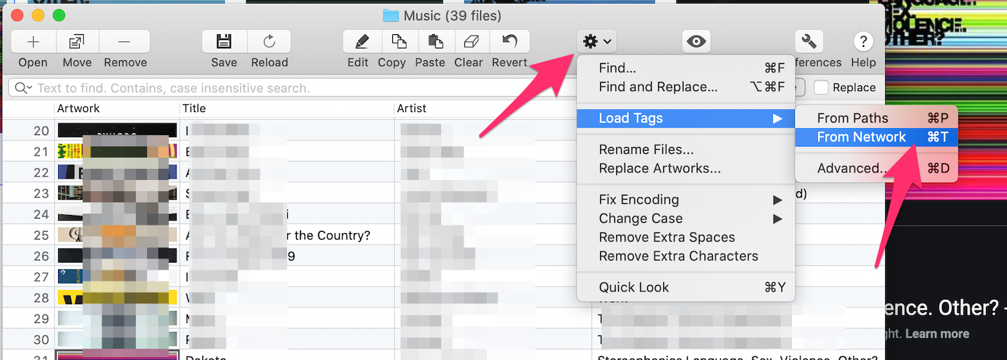This screenshot has height=360, width=1007.
Task: Open Help with the question mark button
Action: [863, 42]
